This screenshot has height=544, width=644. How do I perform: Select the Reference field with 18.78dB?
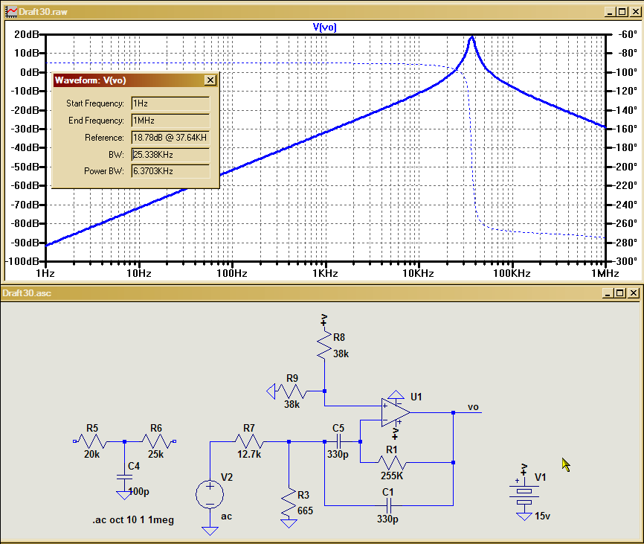(170, 138)
